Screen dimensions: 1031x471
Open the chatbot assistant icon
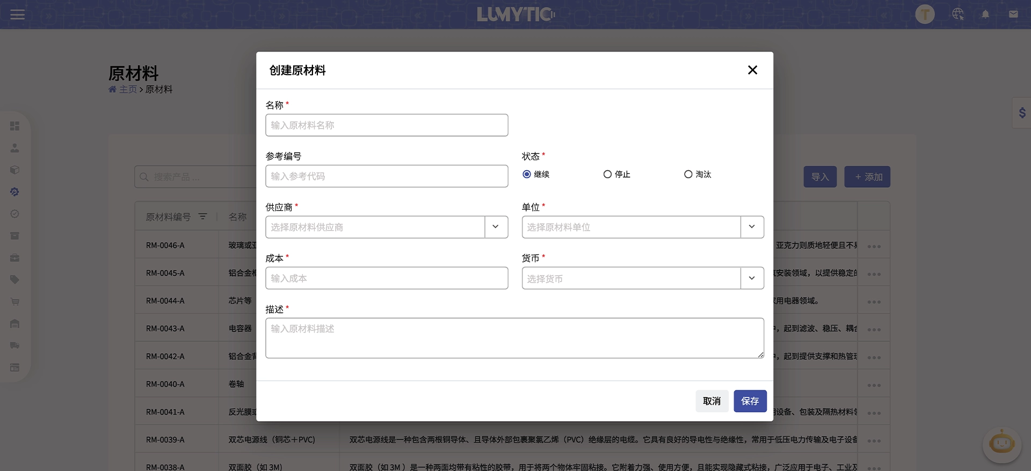(x=1001, y=444)
